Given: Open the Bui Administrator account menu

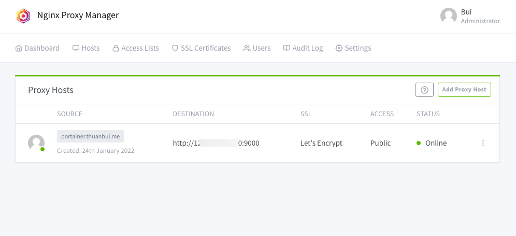Looking at the screenshot, I should [470, 16].
